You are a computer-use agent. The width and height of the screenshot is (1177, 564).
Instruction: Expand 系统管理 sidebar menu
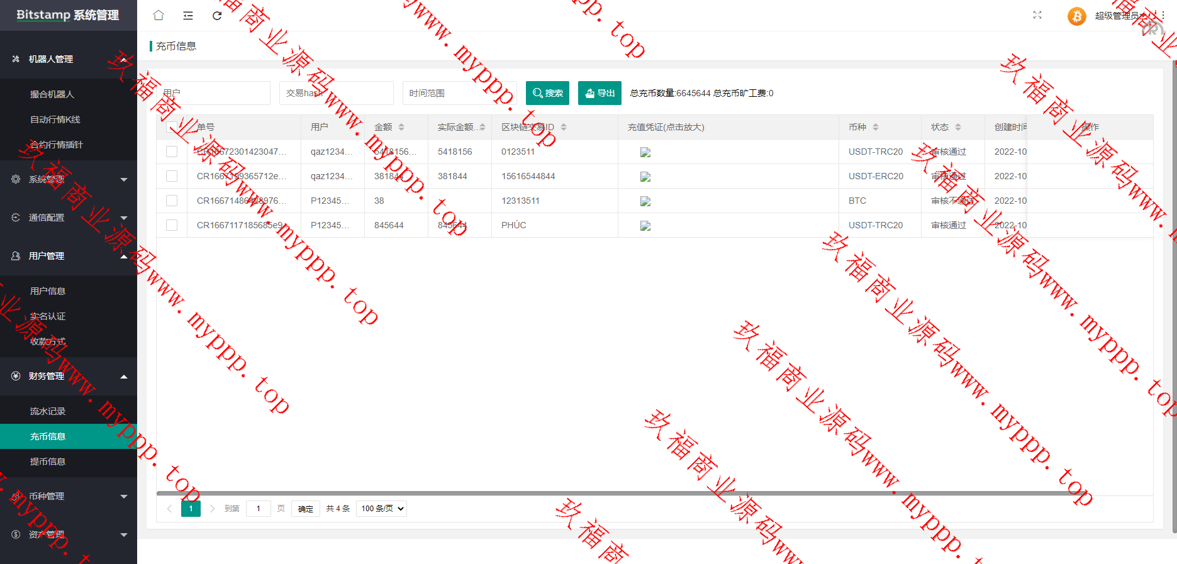pos(68,179)
